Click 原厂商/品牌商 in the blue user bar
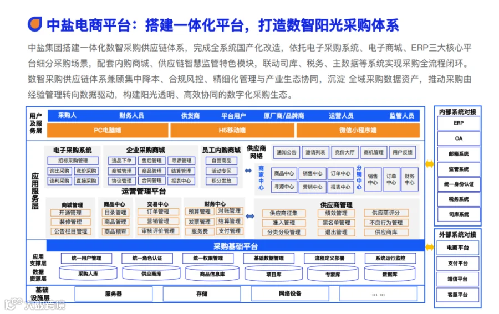 [x=284, y=116]
